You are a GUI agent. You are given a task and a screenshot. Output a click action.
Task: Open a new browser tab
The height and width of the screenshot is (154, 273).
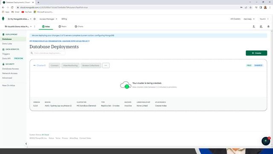(38, 3)
